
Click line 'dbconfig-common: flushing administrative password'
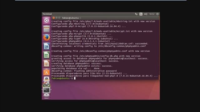pyautogui.click(x=84, y=71)
